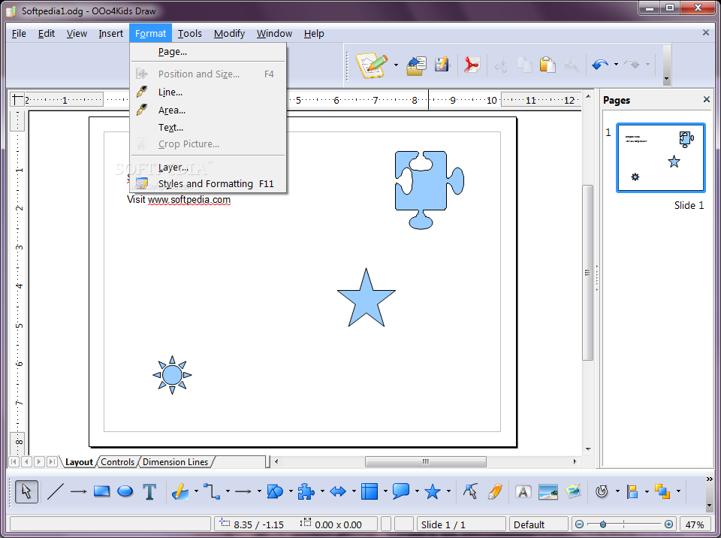Open the Undo history dropdown arrow
The image size is (721, 538).
pos(616,65)
